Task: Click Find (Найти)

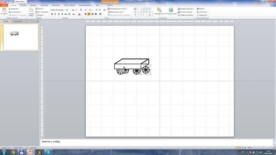Action: coord(201,9)
